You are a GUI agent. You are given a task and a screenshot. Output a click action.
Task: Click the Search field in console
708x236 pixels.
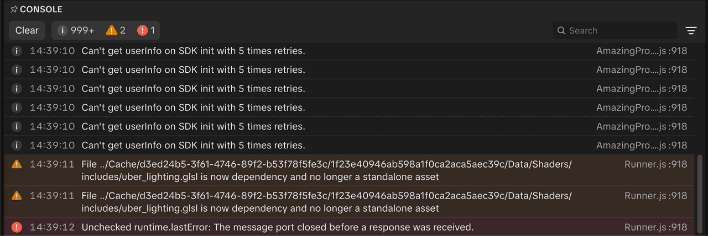(x=615, y=30)
